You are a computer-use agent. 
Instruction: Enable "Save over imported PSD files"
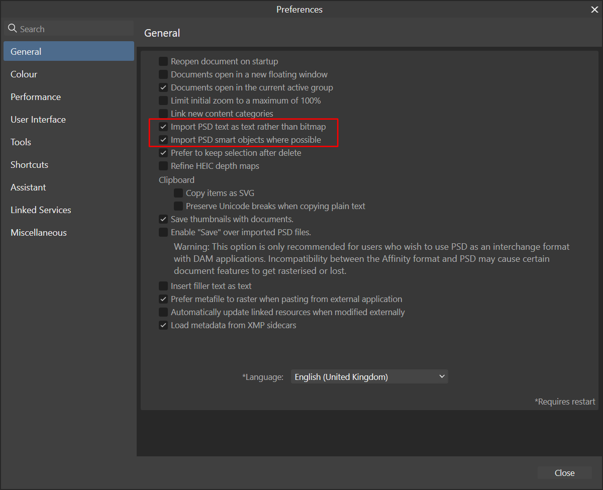pos(163,232)
